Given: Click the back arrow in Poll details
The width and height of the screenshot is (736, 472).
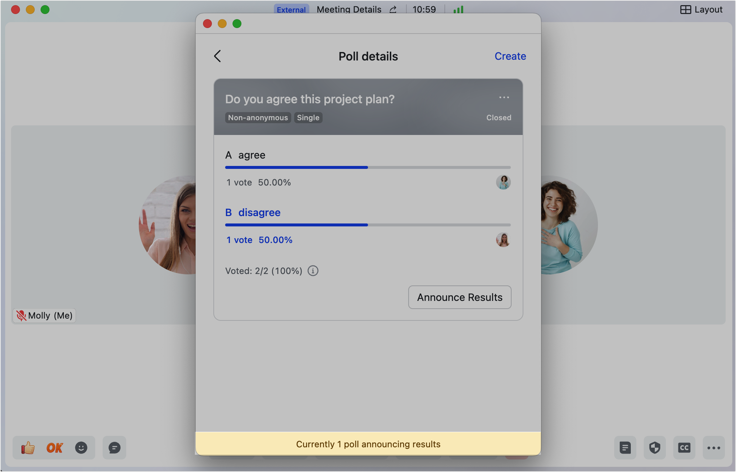Looking at the screenshot, I should pos(217,56).
